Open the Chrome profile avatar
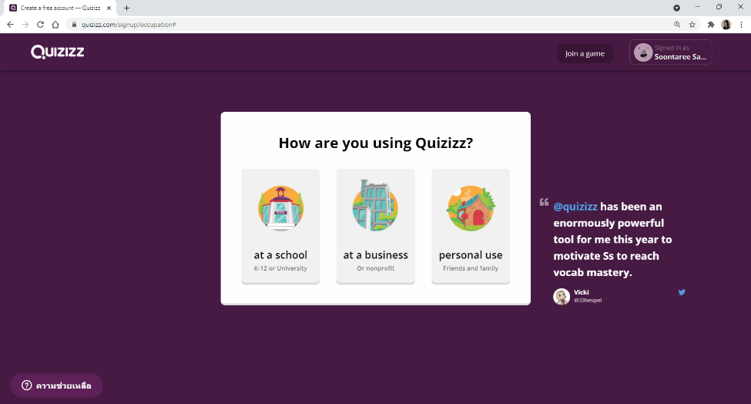 (726, 25)
